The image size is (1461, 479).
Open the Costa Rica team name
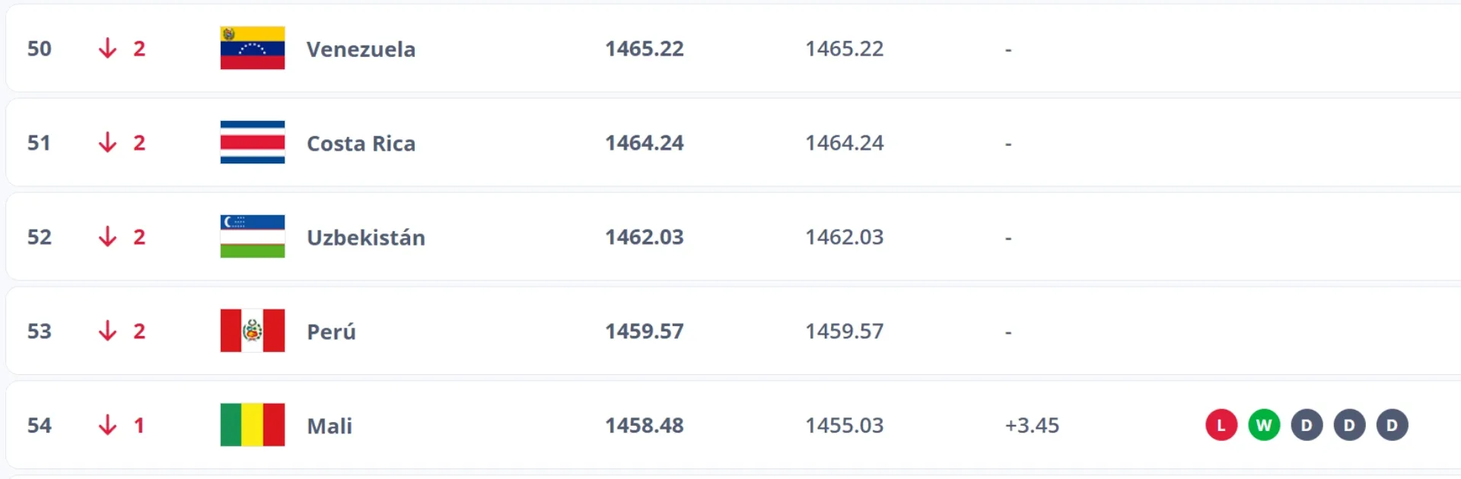coord(361,144)
